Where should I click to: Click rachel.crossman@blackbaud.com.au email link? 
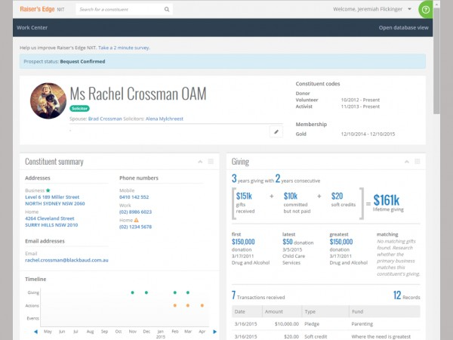66,260
